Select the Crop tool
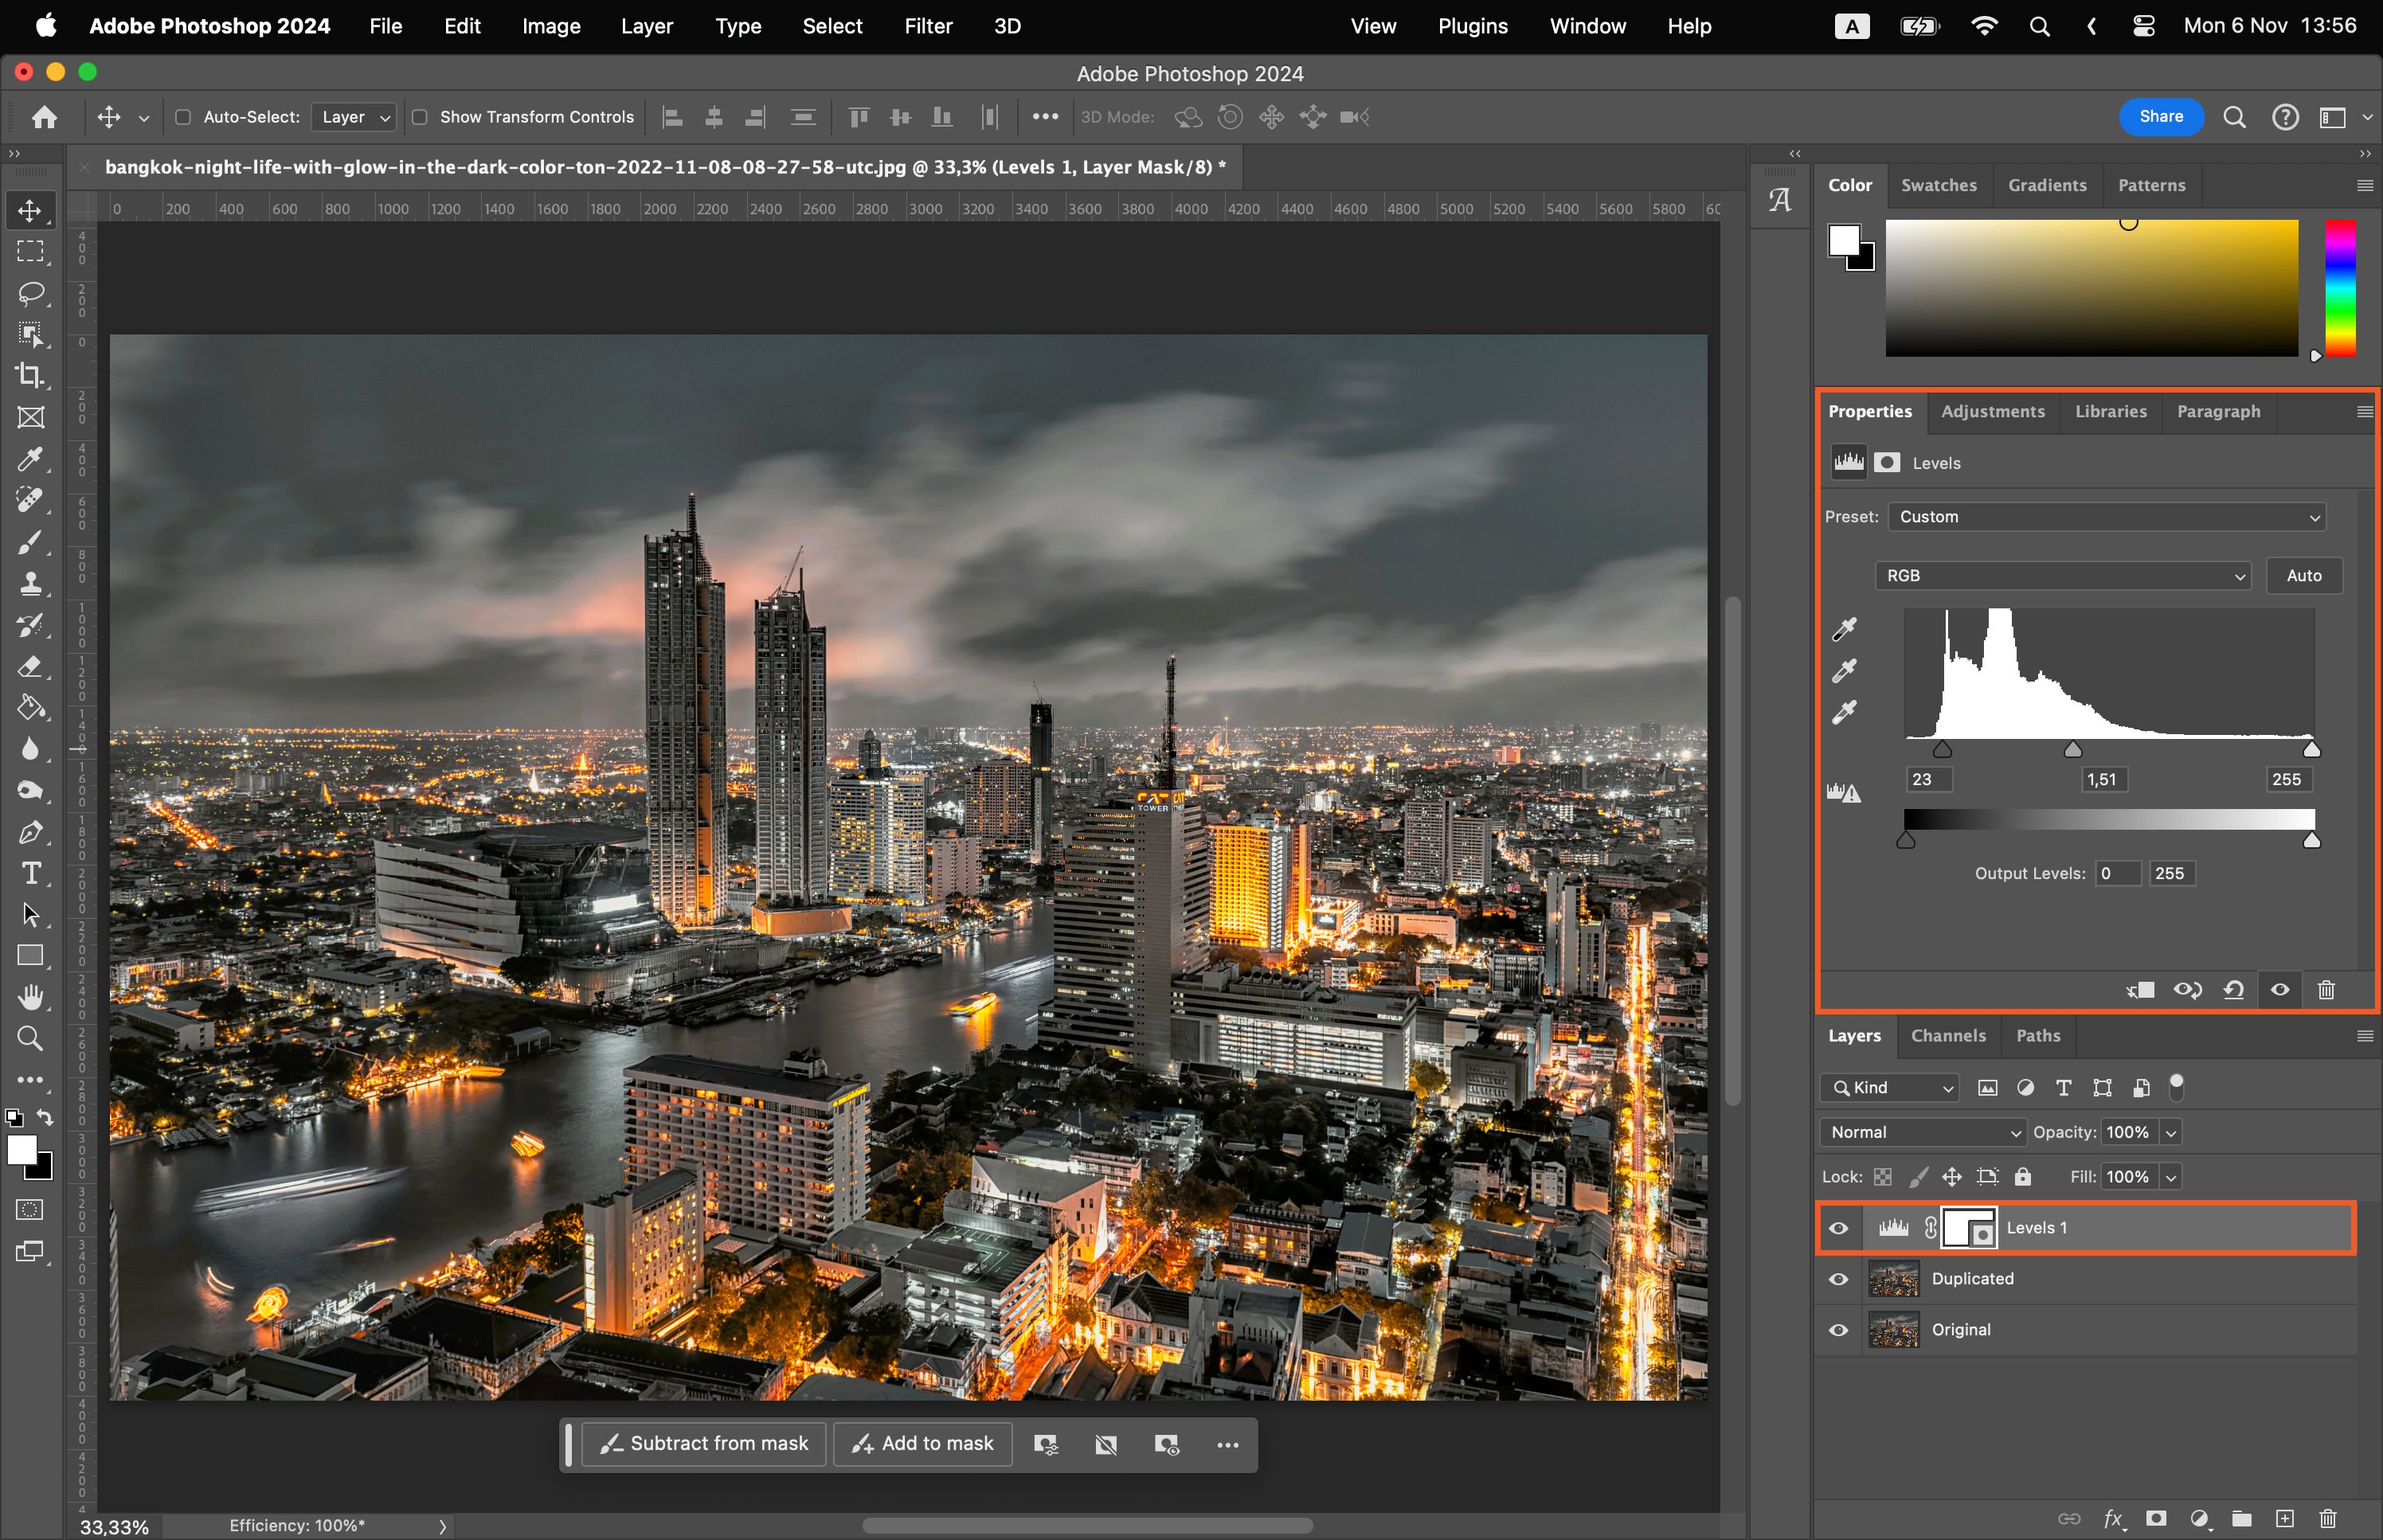Screen dimensions: 2383x1540 point(30,376)
